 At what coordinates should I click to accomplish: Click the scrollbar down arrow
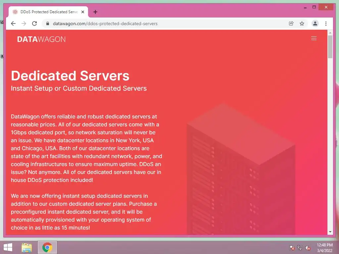click(330, 232)
